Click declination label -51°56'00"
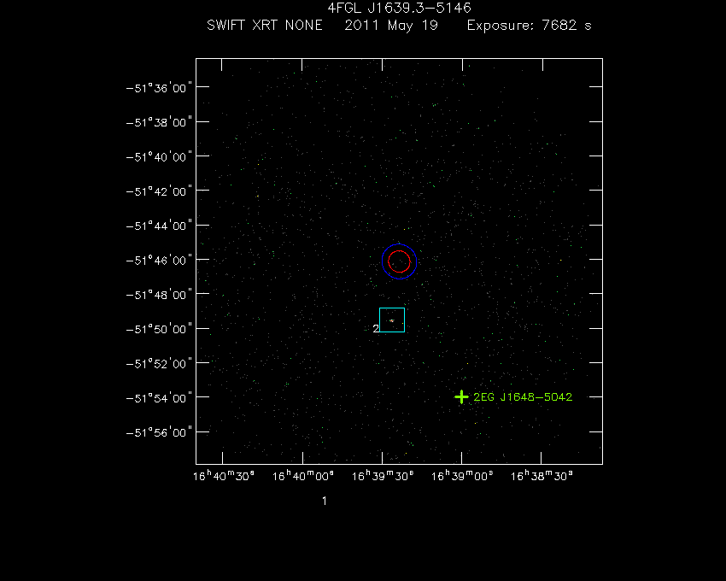This screenshot has width=726, height=581. tap(159, 432)
